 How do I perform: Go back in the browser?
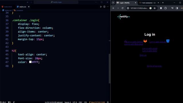point(114,8)
